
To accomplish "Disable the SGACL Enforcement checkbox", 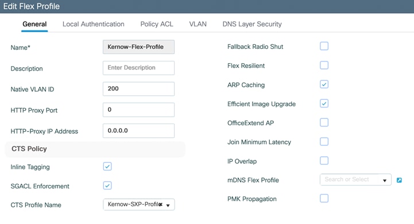I will click(107, 186).
